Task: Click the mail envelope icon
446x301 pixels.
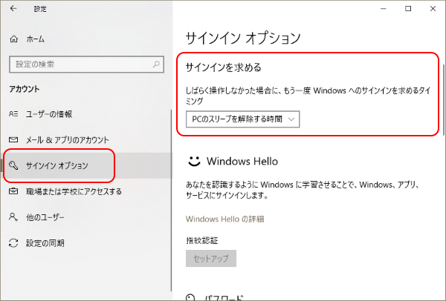Action: (13, 140)
